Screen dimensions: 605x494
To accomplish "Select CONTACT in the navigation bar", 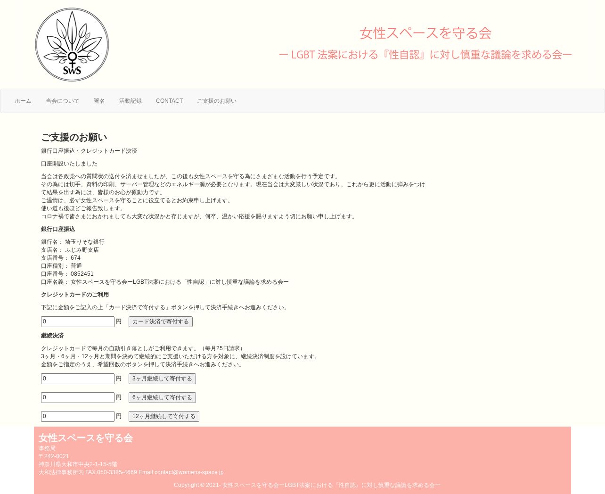I will coord(169,101).
